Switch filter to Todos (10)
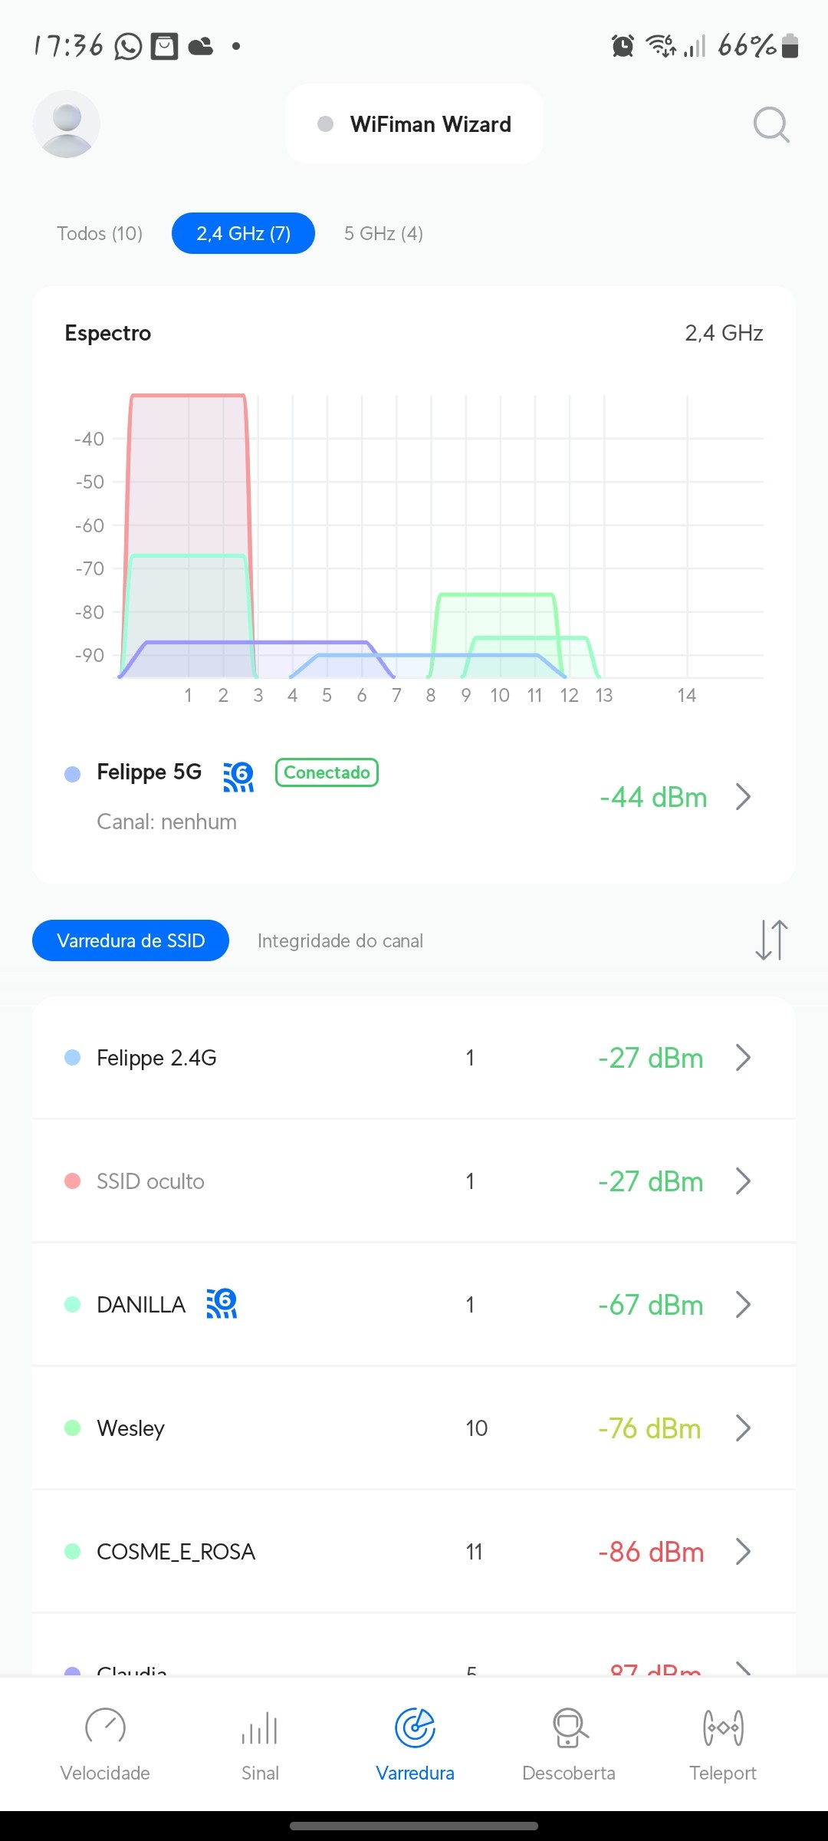 click(x=100, y=233)
